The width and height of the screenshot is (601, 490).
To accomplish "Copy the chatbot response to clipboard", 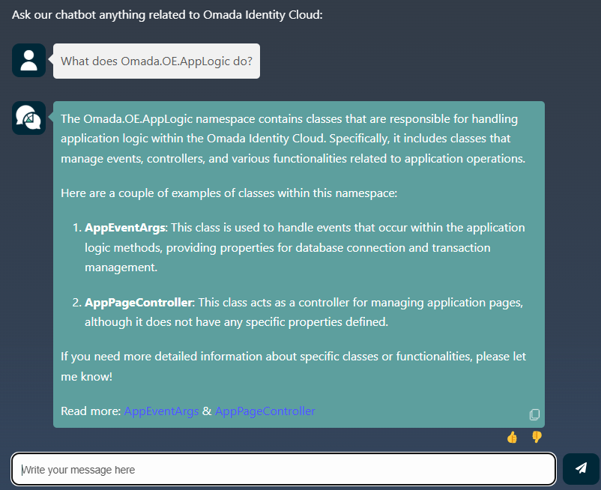I will pyautogui.click(x=534, y=414).
